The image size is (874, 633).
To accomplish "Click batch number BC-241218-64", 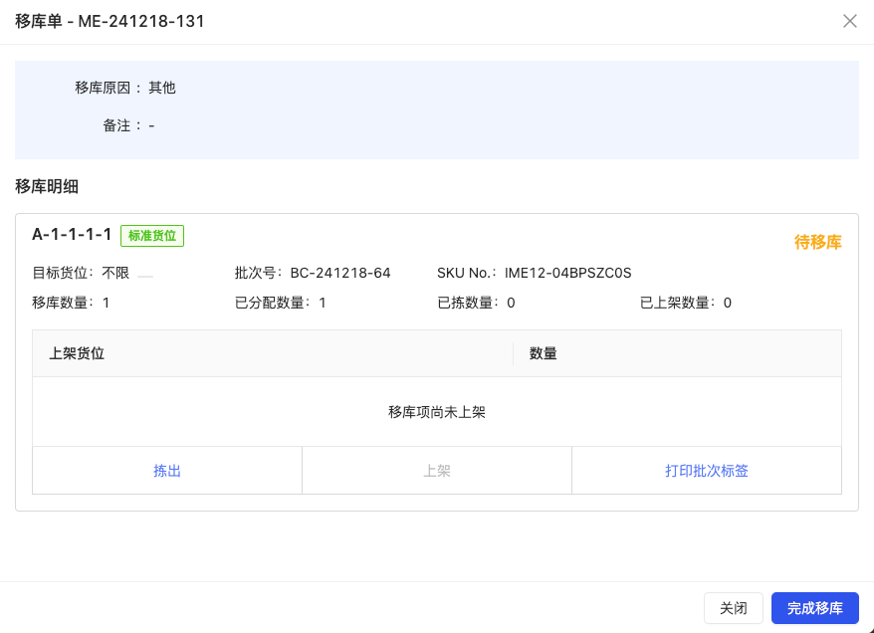I will 340,273.
